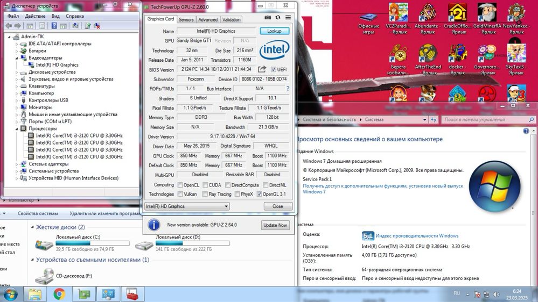538x302 pixels.
Task: Click the Lookup button
Action: (x=274, y=31)
